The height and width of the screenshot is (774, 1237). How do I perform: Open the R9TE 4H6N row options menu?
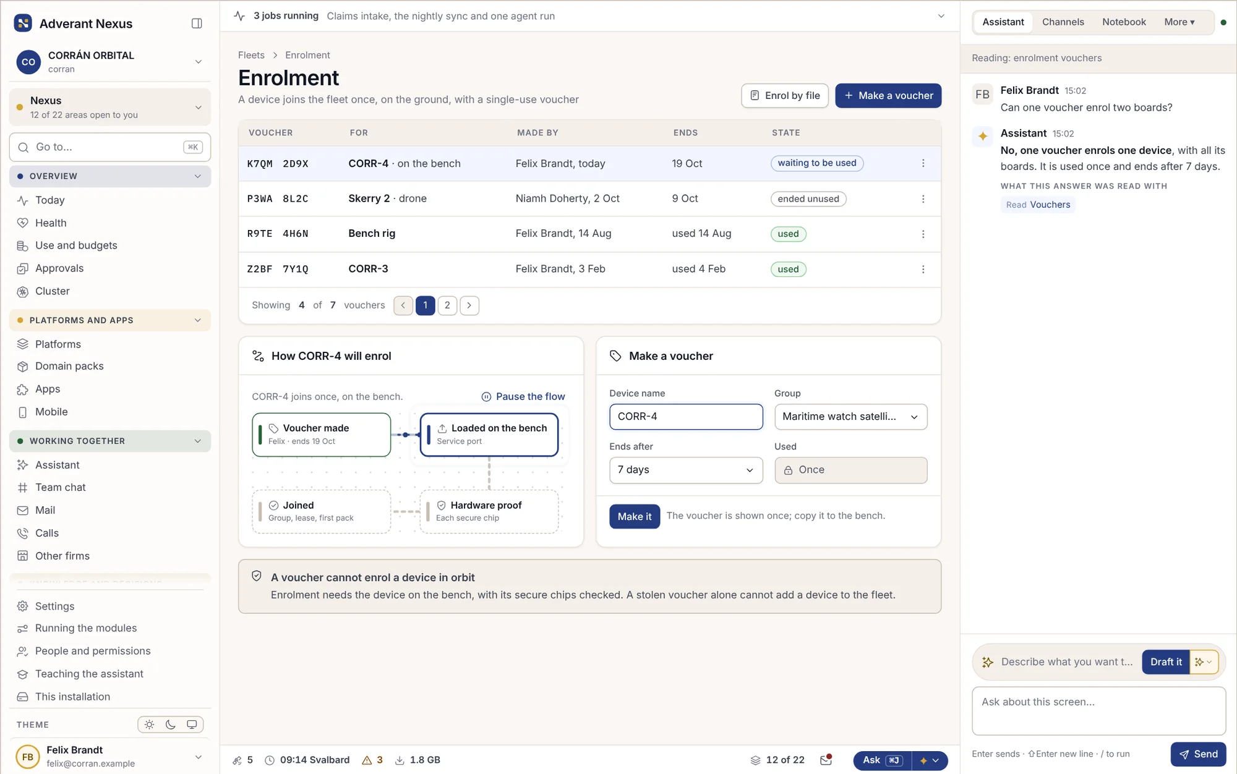(x=923, y=234)
